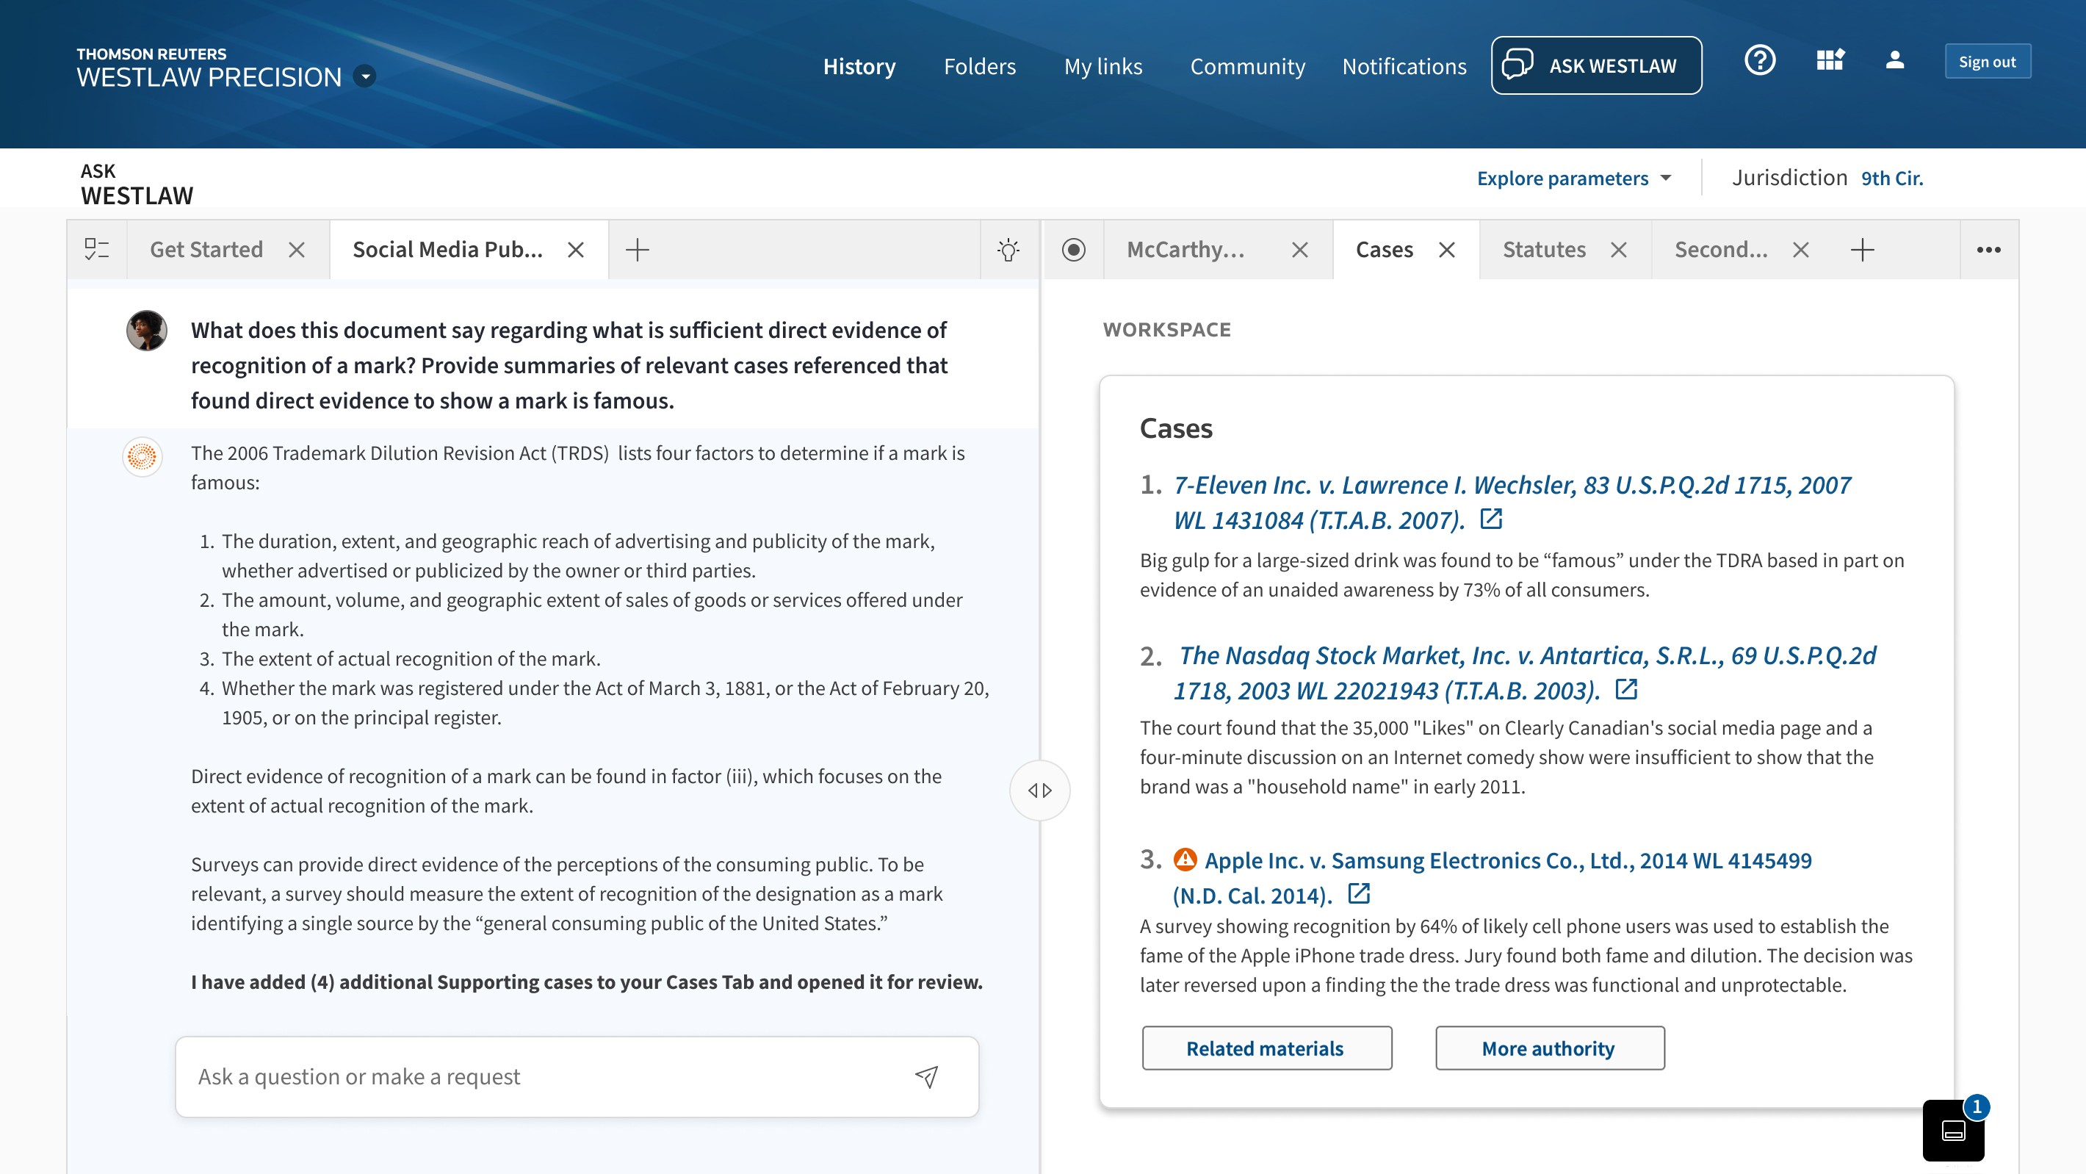2086x1174 pixels.
Task: Click the lightbulb tips icon
Action: pyautogui.click(x=1008, y=250)
